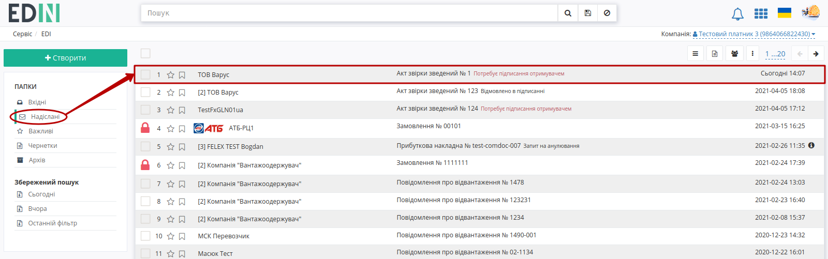This screenshot has width=828, height=259.
Task: Clear the search with the ban icon
Action: 607,13
